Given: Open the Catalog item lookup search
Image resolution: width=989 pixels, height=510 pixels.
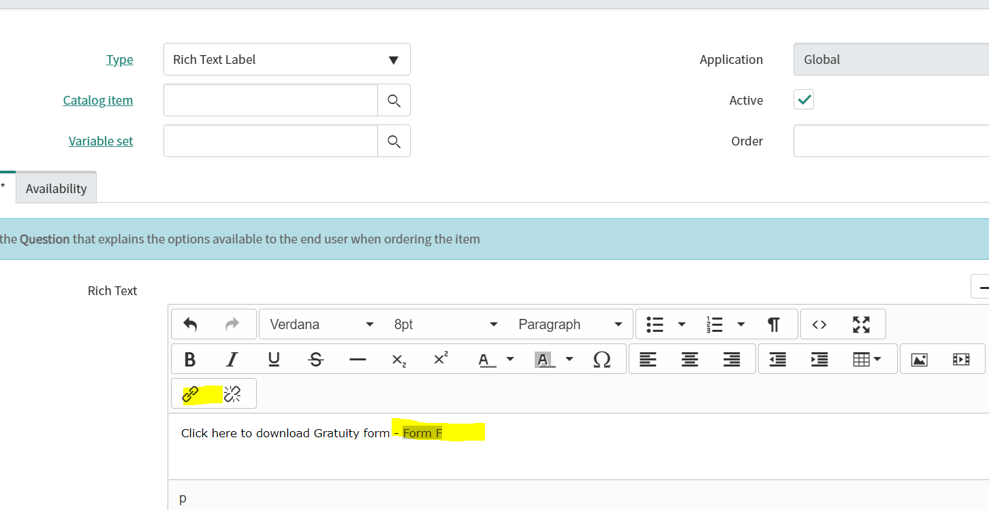Looking at the screenshot, I should [394, 100].
